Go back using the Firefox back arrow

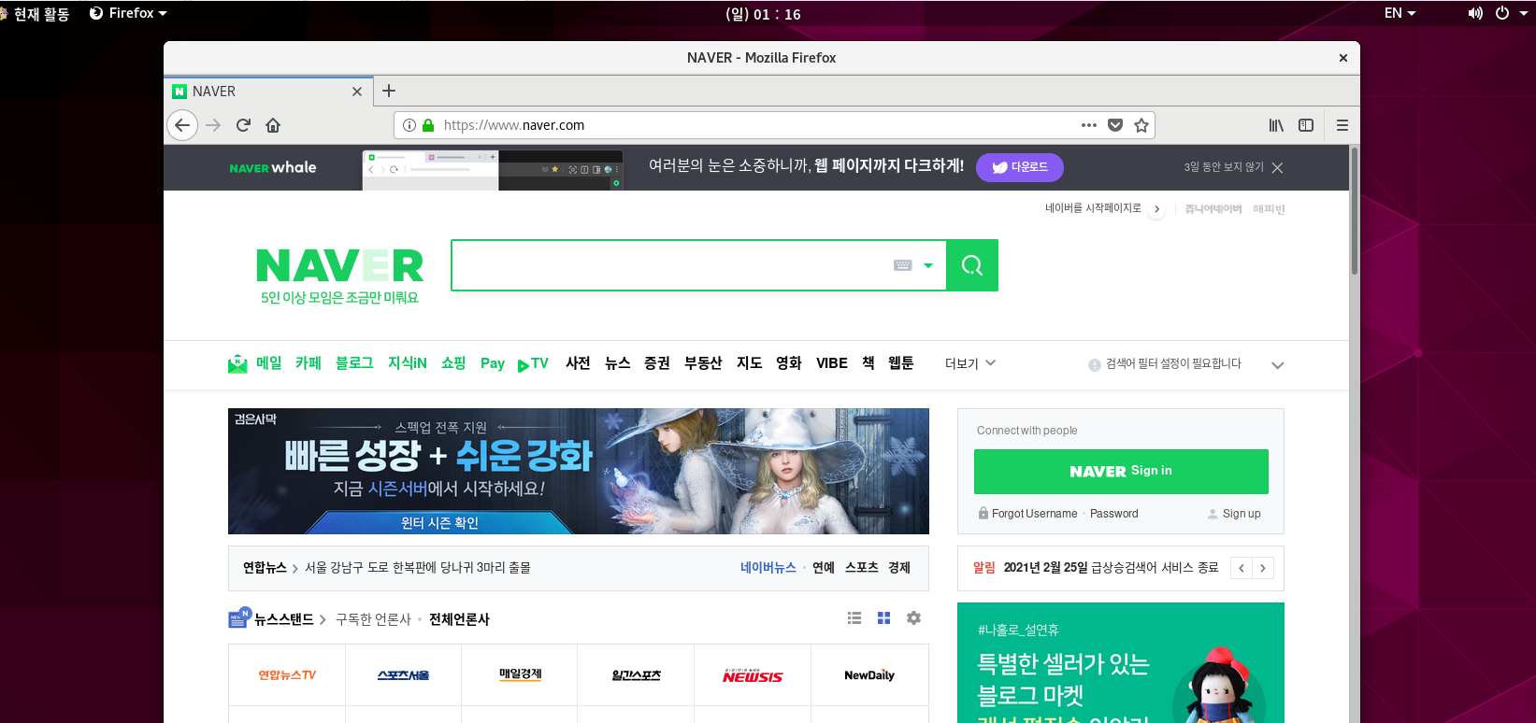pos(182,125)
